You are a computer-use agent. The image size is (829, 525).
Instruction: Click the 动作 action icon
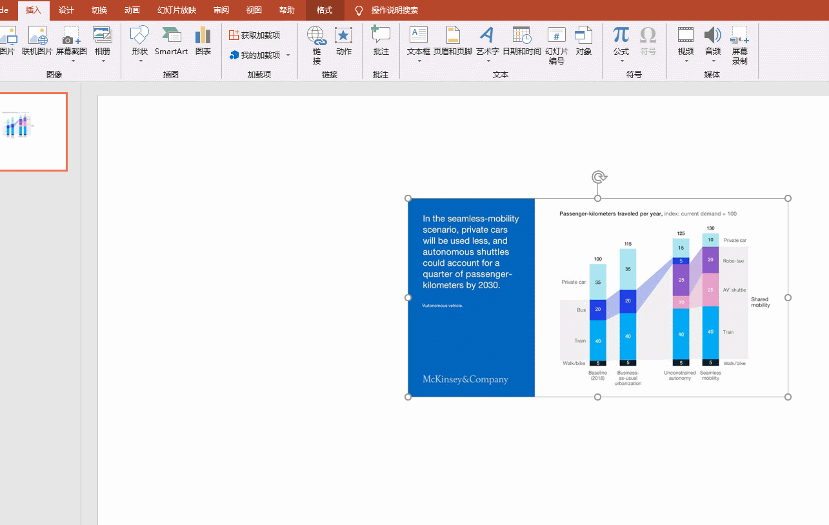(x=343, y=41)
